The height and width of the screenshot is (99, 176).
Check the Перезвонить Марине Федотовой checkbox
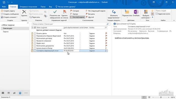(35, 36)
